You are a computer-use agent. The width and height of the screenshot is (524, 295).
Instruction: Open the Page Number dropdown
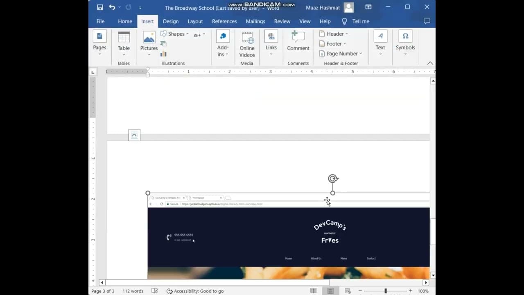click(x=341, y=54)
